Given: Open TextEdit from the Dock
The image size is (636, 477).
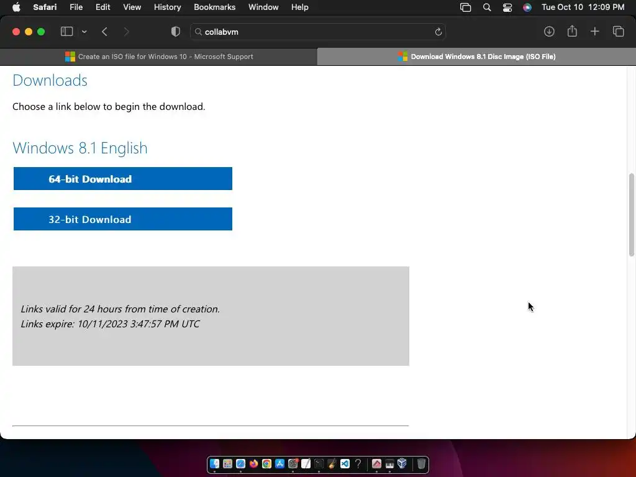Looking at the screenshot, I should coord(306,463).
